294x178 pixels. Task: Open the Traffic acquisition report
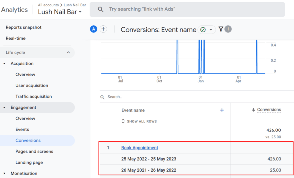pos(34,97)
